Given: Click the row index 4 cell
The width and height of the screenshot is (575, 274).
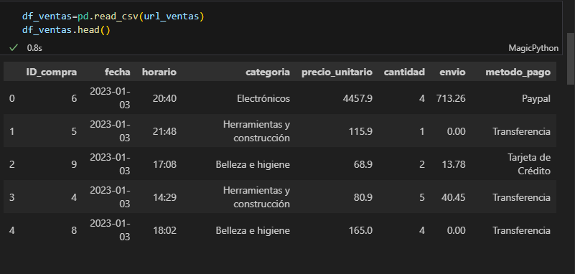Looking at the screenshot, I should [x=11, y=230].
